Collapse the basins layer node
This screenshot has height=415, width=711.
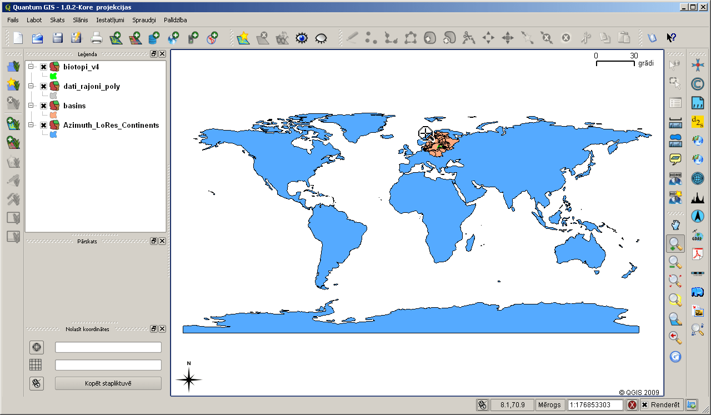coord(31,106)
